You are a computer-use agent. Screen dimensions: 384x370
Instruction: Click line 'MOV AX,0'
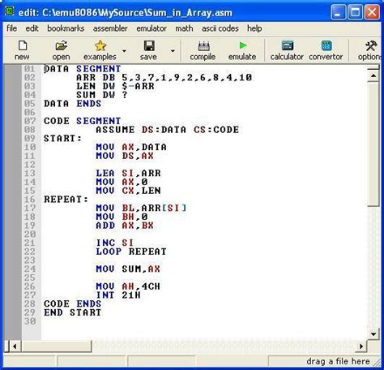(122, 182)
